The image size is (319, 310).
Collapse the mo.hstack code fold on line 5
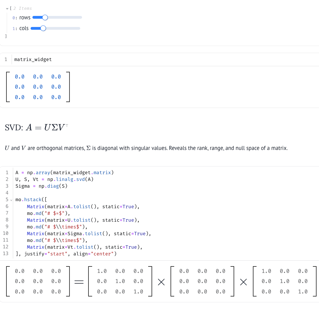point(11,199)
